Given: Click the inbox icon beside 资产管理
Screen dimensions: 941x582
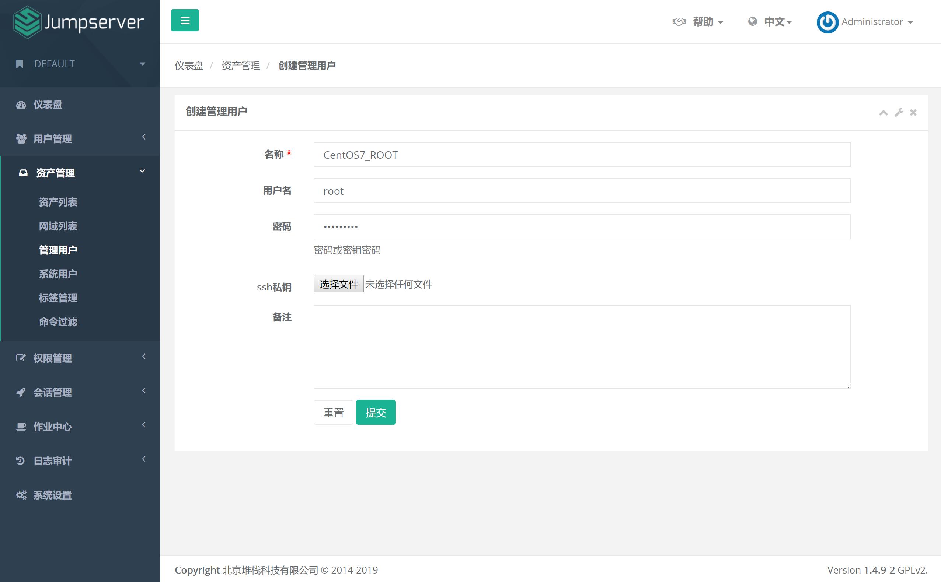Looking at the screenshot, I should (x=24, y=173).
